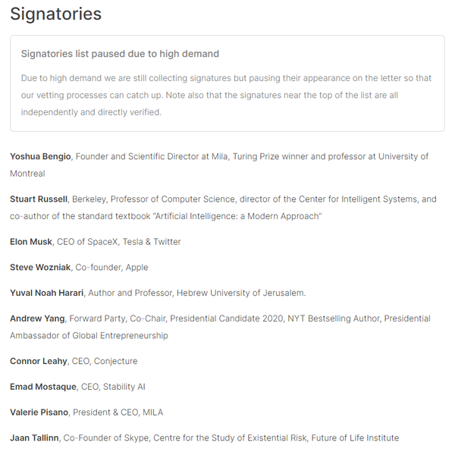
Task: Click the high demand notice paragraph
Action: [x=226, y=95]
